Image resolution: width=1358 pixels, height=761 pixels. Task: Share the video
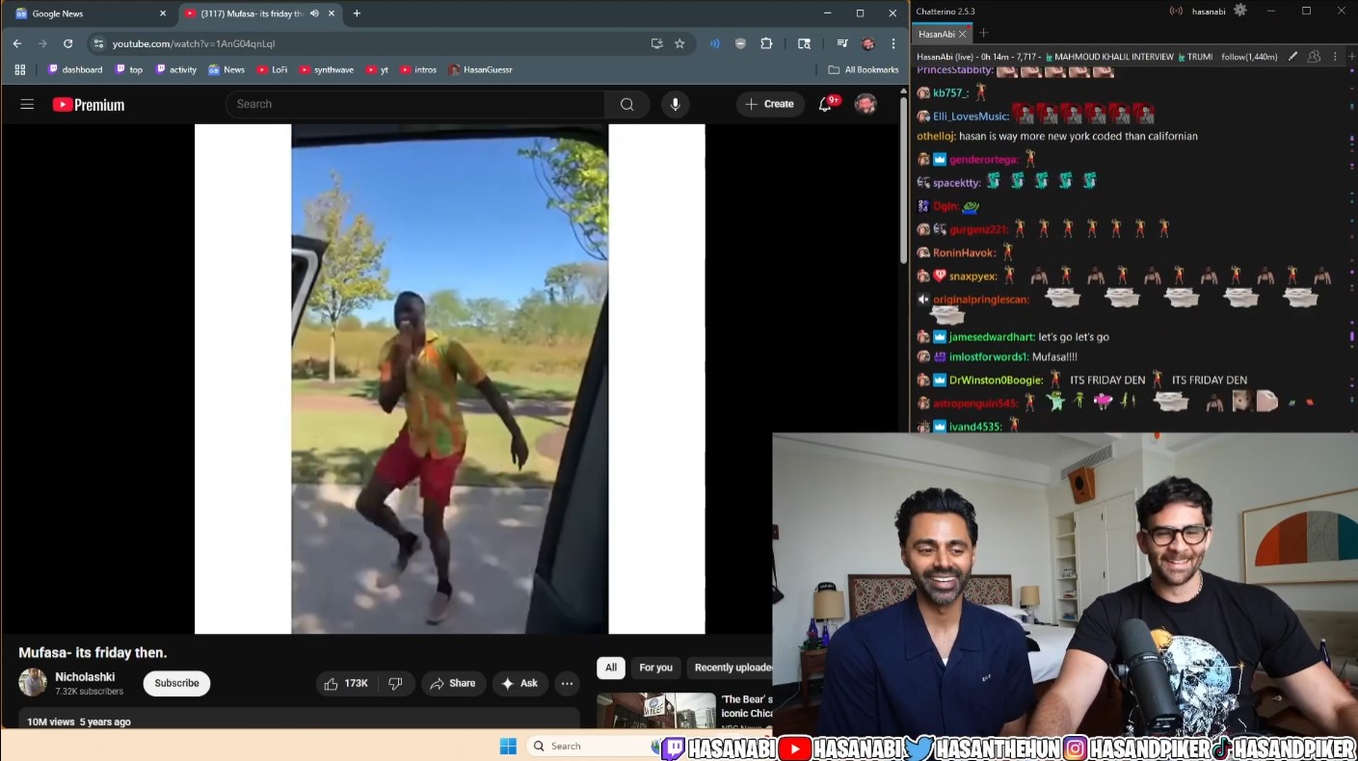point(453,683)
